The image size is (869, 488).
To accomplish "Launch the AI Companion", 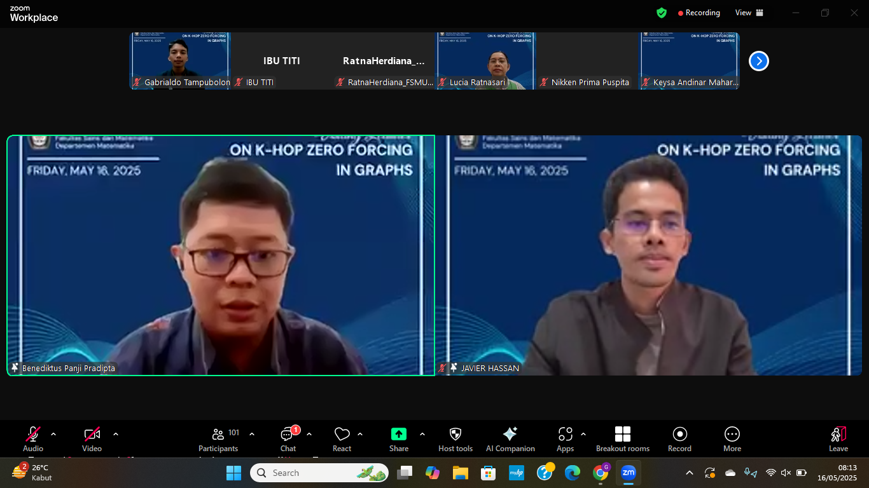I will (510, 438).
